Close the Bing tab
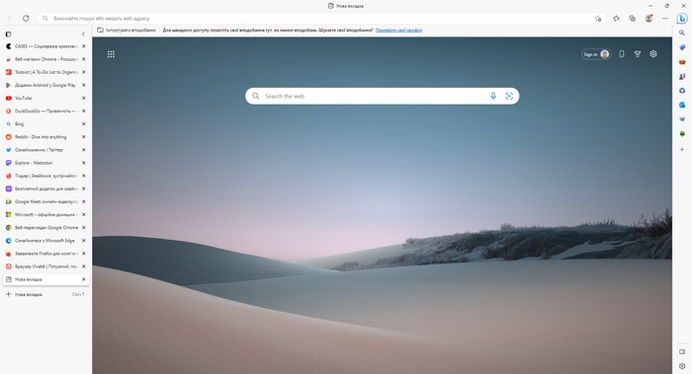Screen dimensions: 692x374 (x=83, y=123)
